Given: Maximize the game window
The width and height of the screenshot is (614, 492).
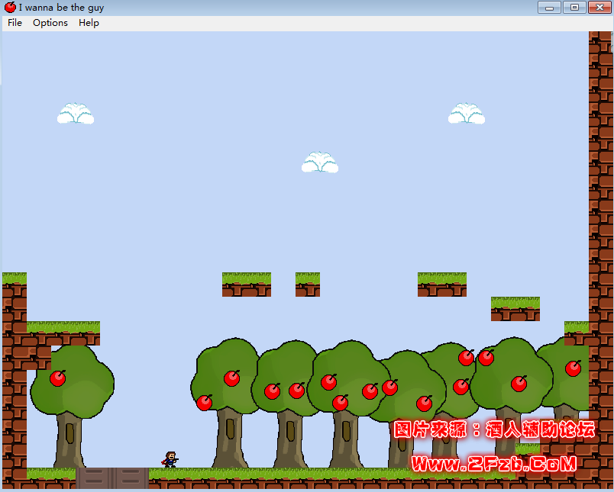Looking at the screenshot, I should [x=574, y=8].
